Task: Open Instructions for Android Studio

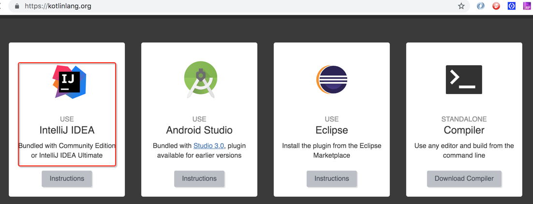Action: pos(199,178)
